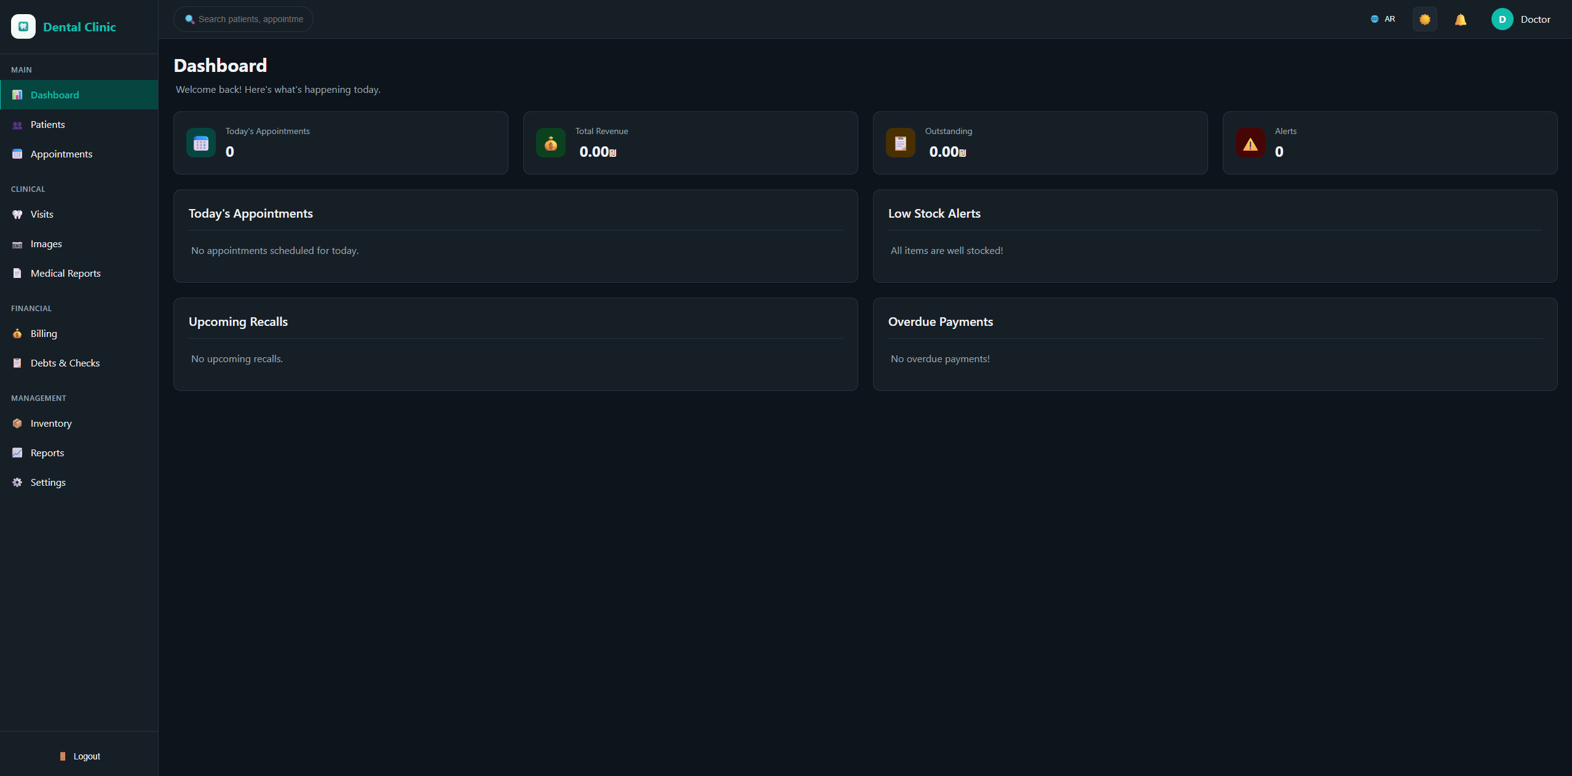Click the Doctor avatar circle
The image size is (1572, 776).
pos(1502,20)
